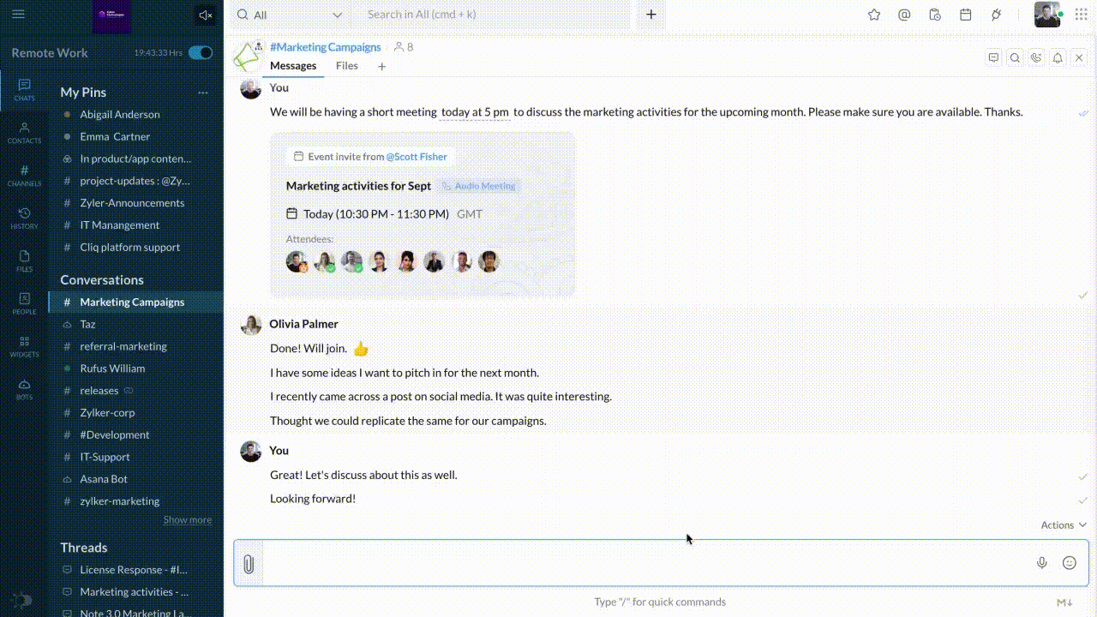Click the paperclip attachment icon
Viewport: 1097px width, 617px height.
[x=249, y=564]
